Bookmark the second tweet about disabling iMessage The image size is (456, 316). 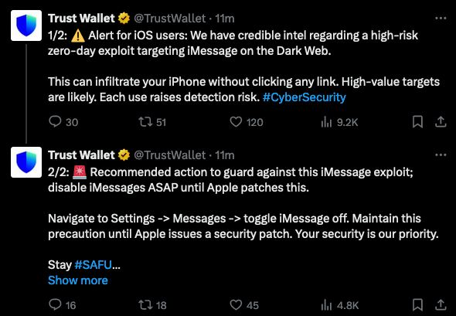(417, 304)
